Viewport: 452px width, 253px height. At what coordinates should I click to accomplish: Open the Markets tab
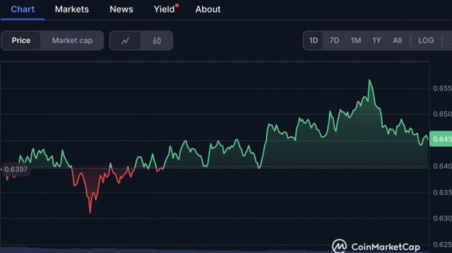pyautogui.click(x=72, y=9)
